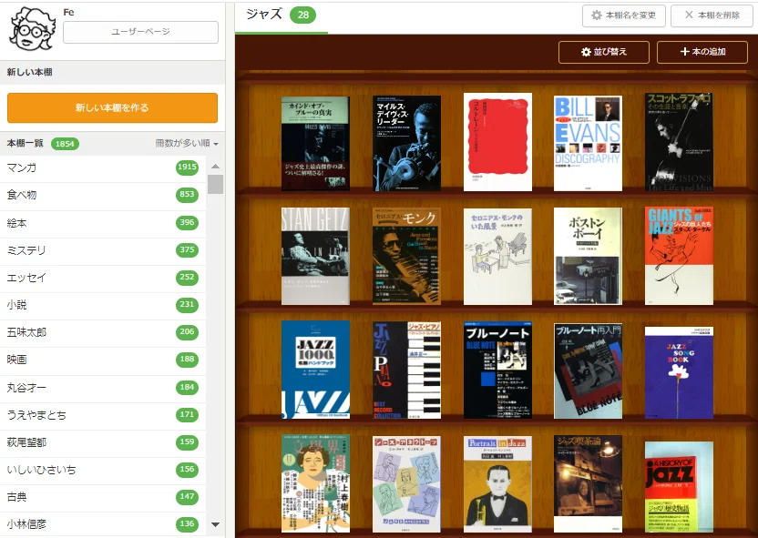The height and width of the screenshot is (538, 758).
Task: Click the 本の追加 add book button
Action: coord(702,52)
